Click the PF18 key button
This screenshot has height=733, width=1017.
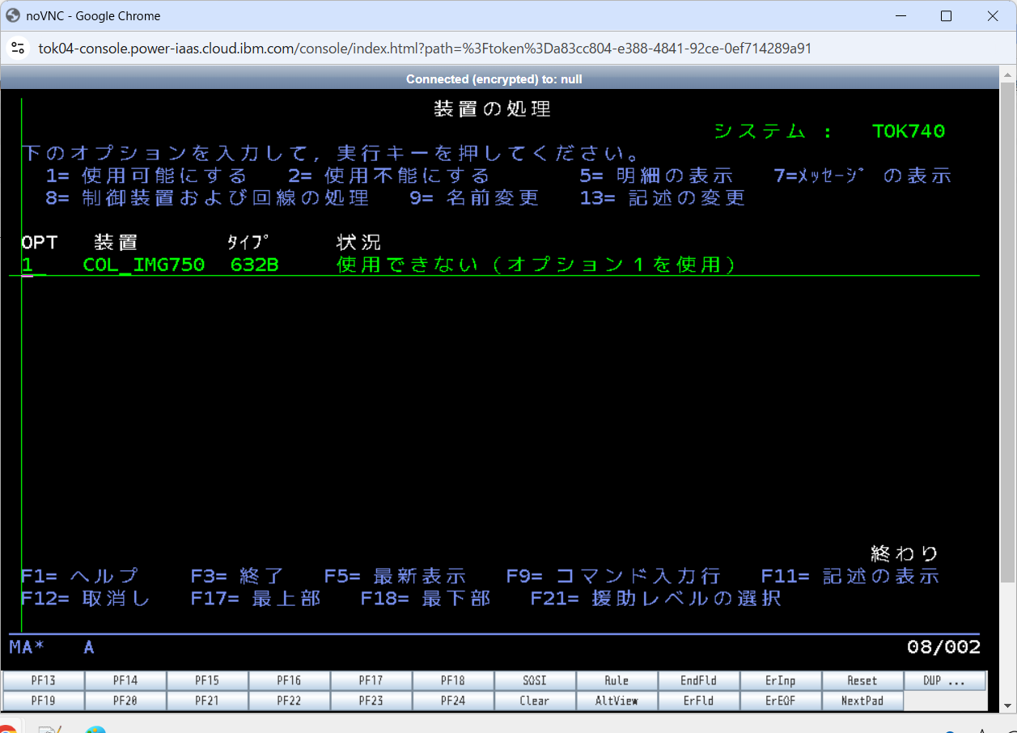click(x=453, y=680)
